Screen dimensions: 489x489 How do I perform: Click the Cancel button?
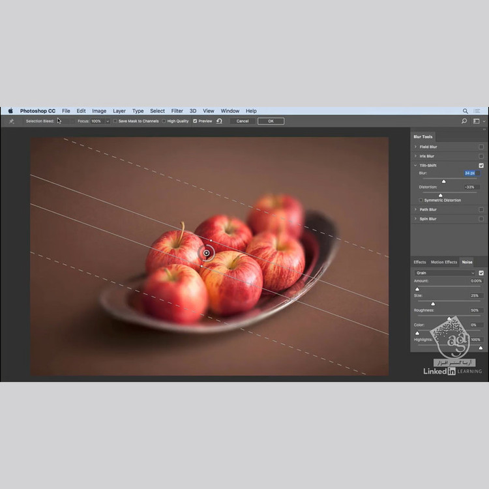coord(243,121)
